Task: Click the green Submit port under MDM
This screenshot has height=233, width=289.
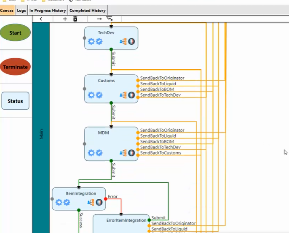Action: [x=111, y=161]
